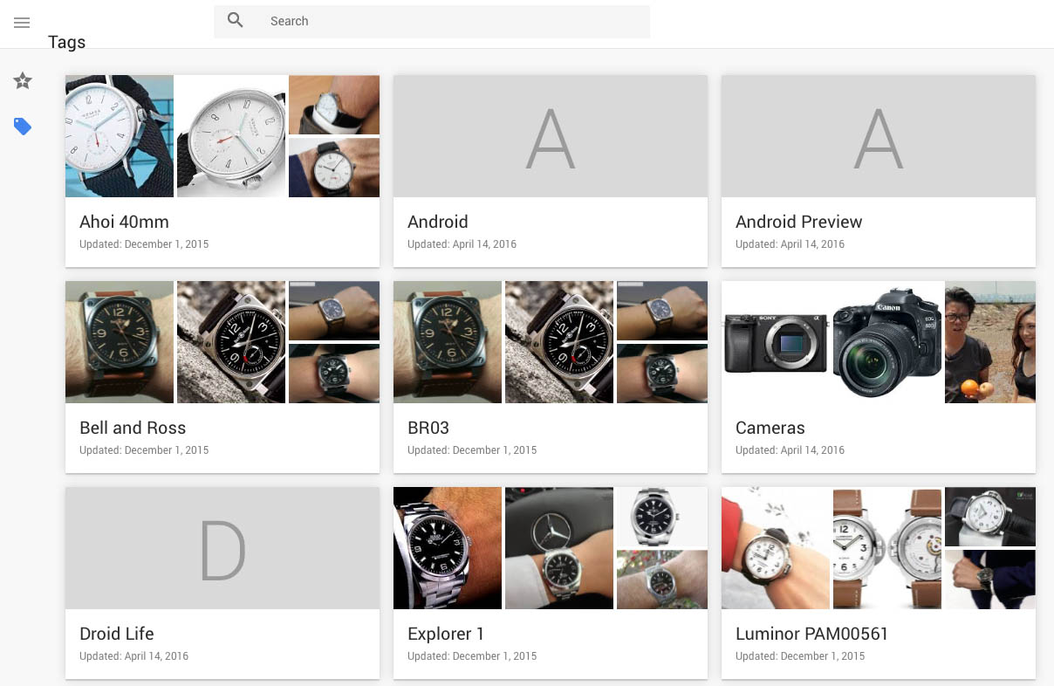
Task: Click Bell and Ross updated date text
Action: (144, 450)
